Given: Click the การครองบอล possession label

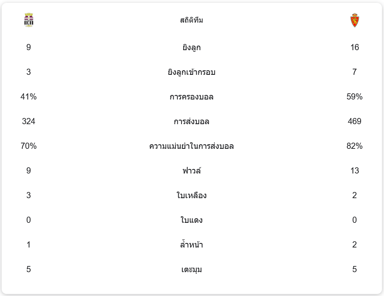Looking at the screenshot, I should [191, 97].
